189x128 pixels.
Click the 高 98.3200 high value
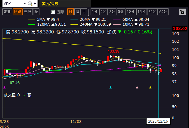pyautogui.click(x=42, y=32)
